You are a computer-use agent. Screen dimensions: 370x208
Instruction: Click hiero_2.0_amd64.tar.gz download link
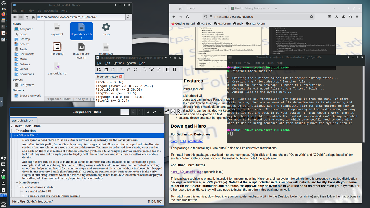187,172
